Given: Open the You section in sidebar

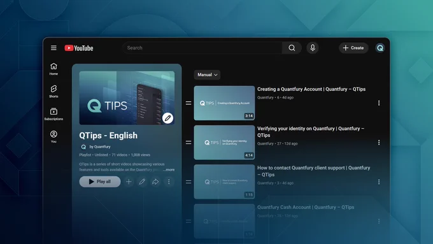Looking at the screenshot, I should pos(53,137).
